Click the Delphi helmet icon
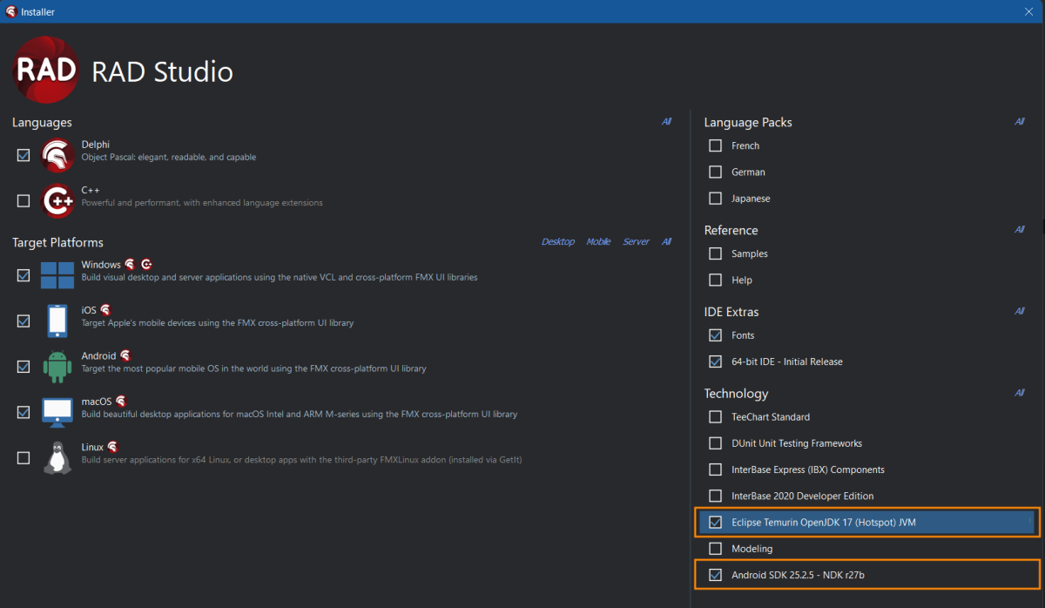Viewport: 1045px width, 608px height. tap(58, 156)
